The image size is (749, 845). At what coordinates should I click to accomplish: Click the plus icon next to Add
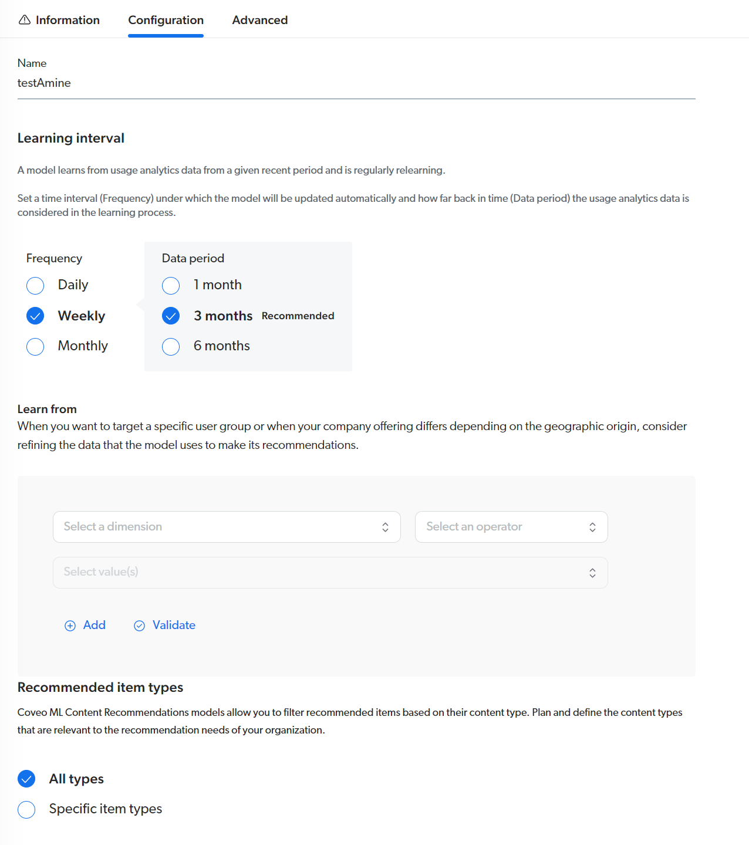tap(70, 626)
